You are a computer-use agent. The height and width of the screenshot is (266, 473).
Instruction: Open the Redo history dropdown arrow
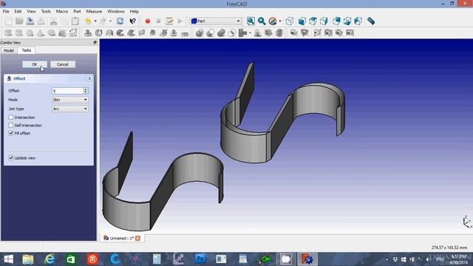pyautogui.click(x=110, y=21)
